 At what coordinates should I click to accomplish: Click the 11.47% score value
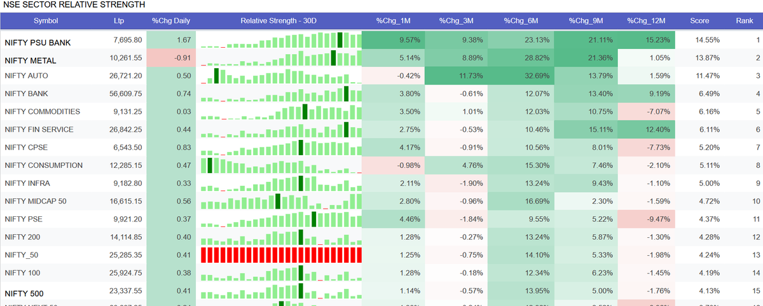pos(707,76)
